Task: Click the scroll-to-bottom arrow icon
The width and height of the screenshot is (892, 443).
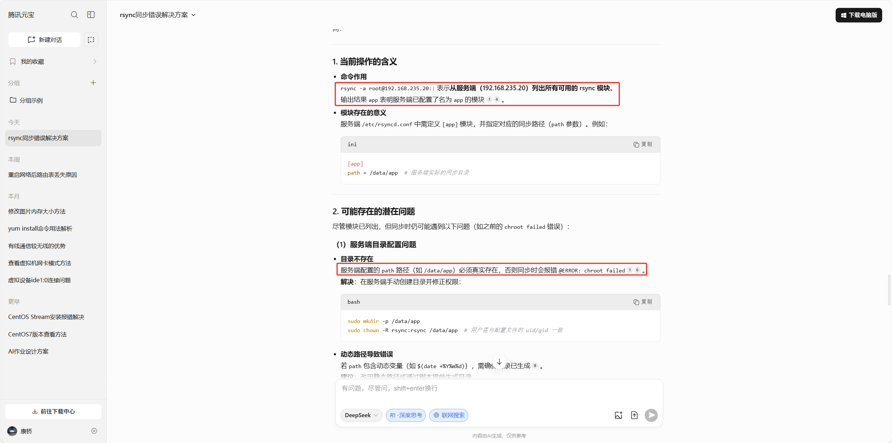Action: [499, 362]
